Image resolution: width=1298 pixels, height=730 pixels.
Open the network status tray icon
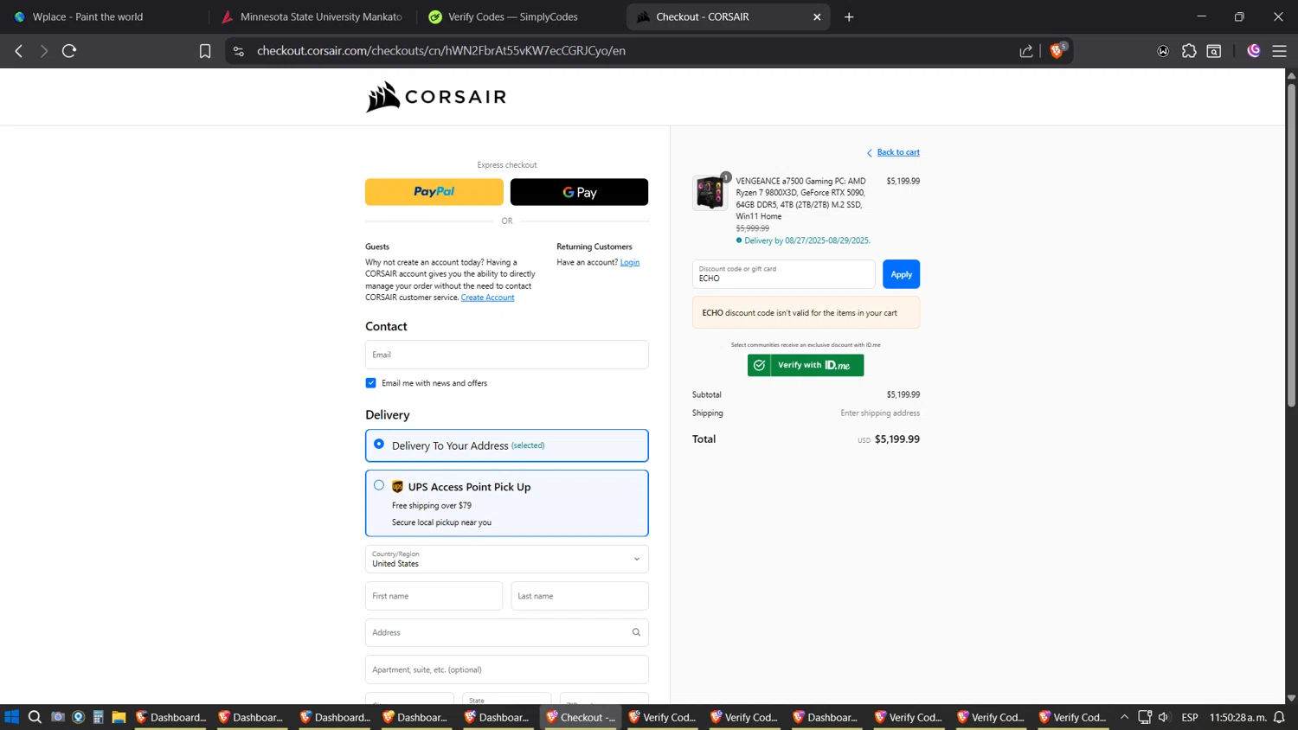pyautogui.click(x=1145, y=717)
